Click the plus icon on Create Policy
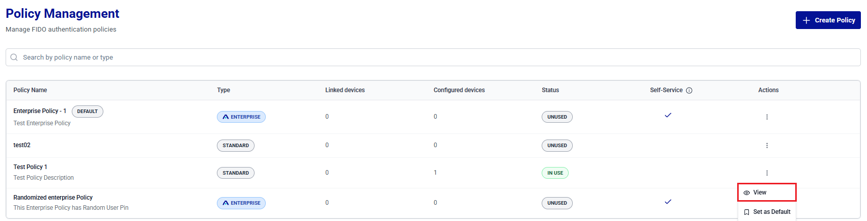This screenshot has height=221, width=867. tap(806, 20)
